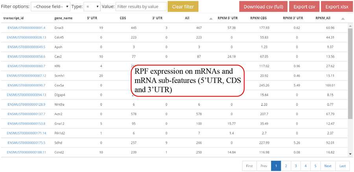354x172 pixels.
Task: Click the Export xlsx button
Action: click(336, 7)
